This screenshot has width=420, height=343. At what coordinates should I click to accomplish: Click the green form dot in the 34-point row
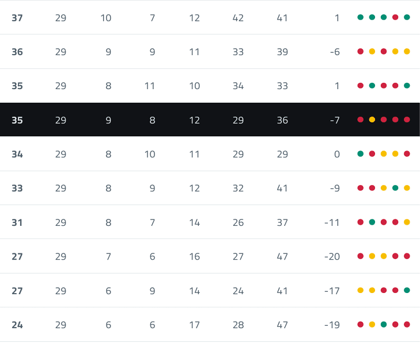[361, 154]
